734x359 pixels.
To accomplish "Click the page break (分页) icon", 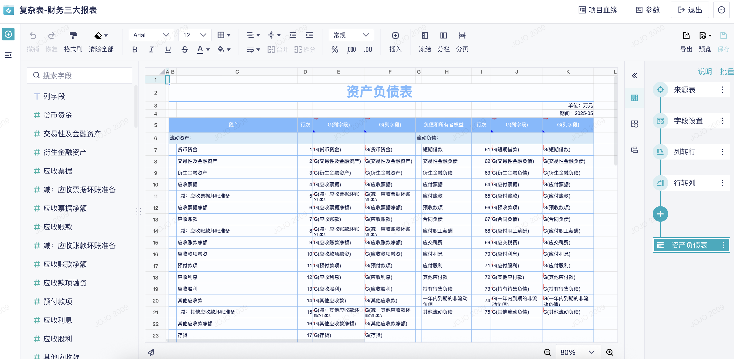I will (x=462, y=36).
